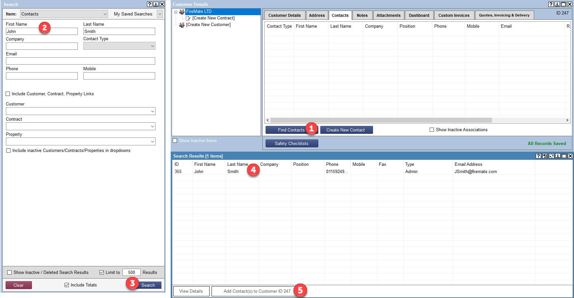Switch to the Notes tab

pyautogui.click(x=362, y=15)
